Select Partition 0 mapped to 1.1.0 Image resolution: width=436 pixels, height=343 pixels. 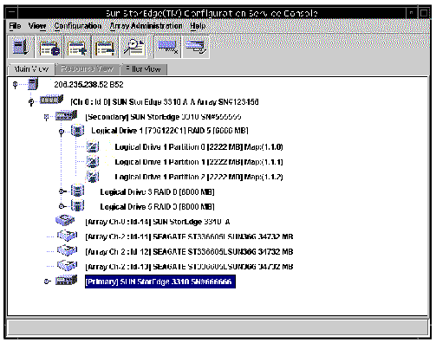click(x=198, y=147)
